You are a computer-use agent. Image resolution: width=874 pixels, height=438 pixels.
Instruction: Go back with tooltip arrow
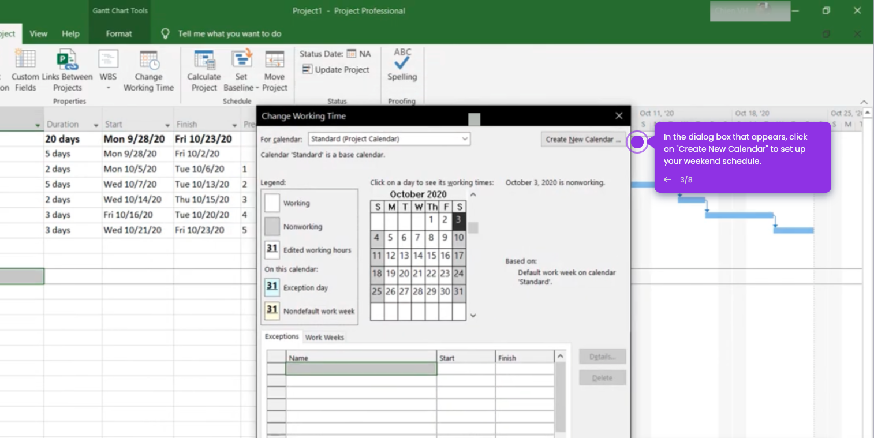(667, 179)
